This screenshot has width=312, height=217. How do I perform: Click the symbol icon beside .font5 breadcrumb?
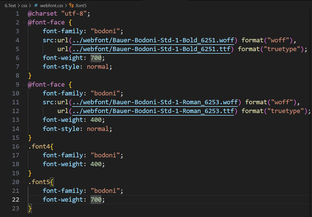(71, 5)
